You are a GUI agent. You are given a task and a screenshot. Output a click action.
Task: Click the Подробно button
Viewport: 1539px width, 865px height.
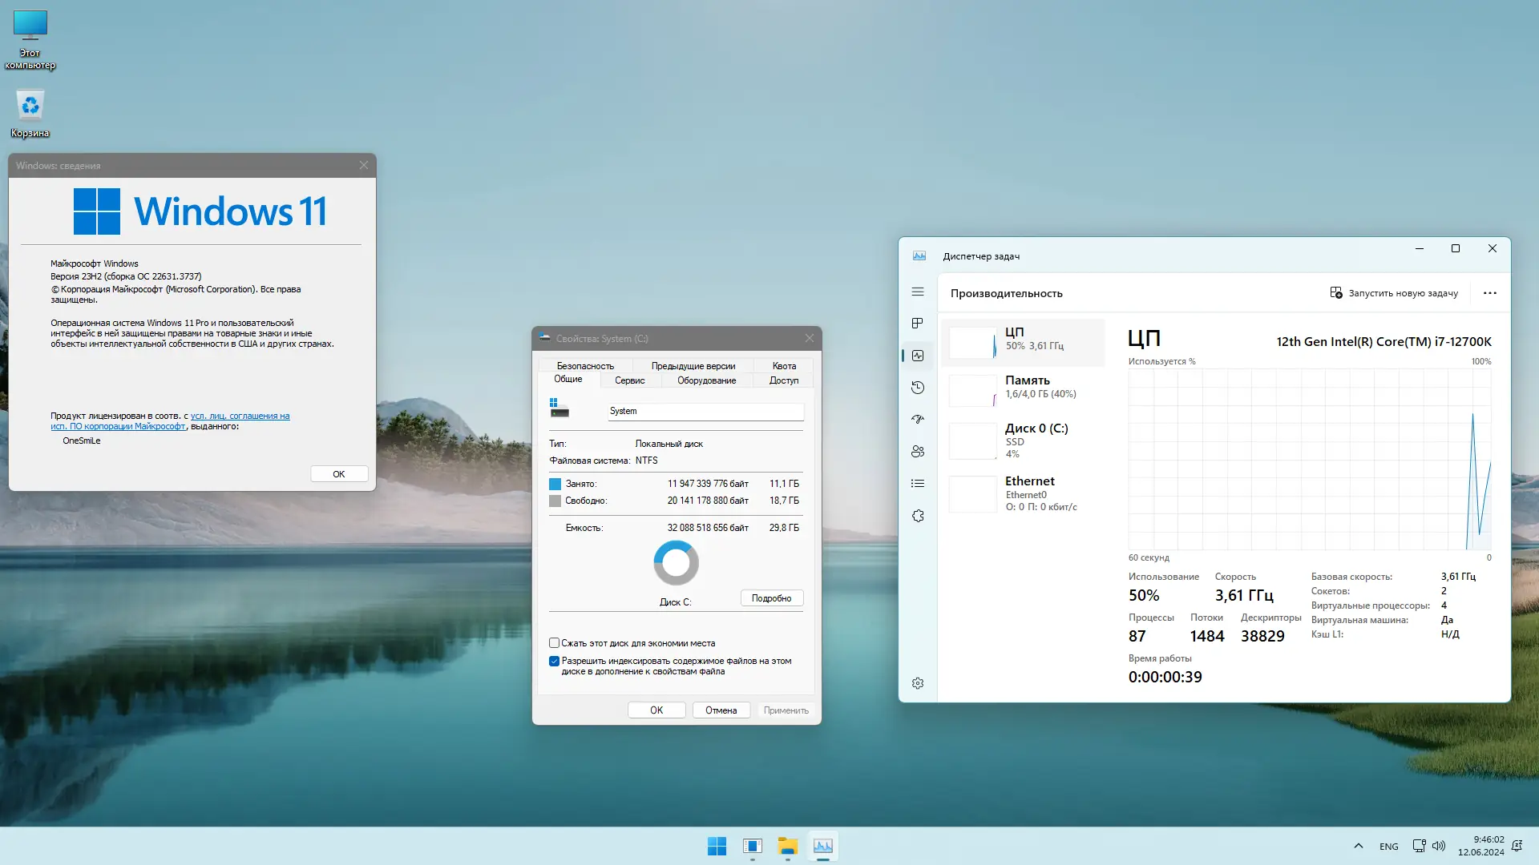coord(771,598)
